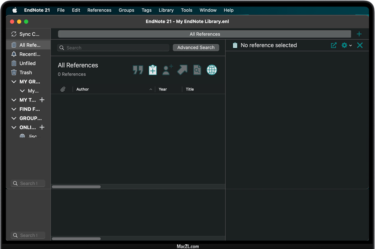Click the Insert Citation quotation marks icon
This screenshot has width=375, height=249.
coord(138,70)
